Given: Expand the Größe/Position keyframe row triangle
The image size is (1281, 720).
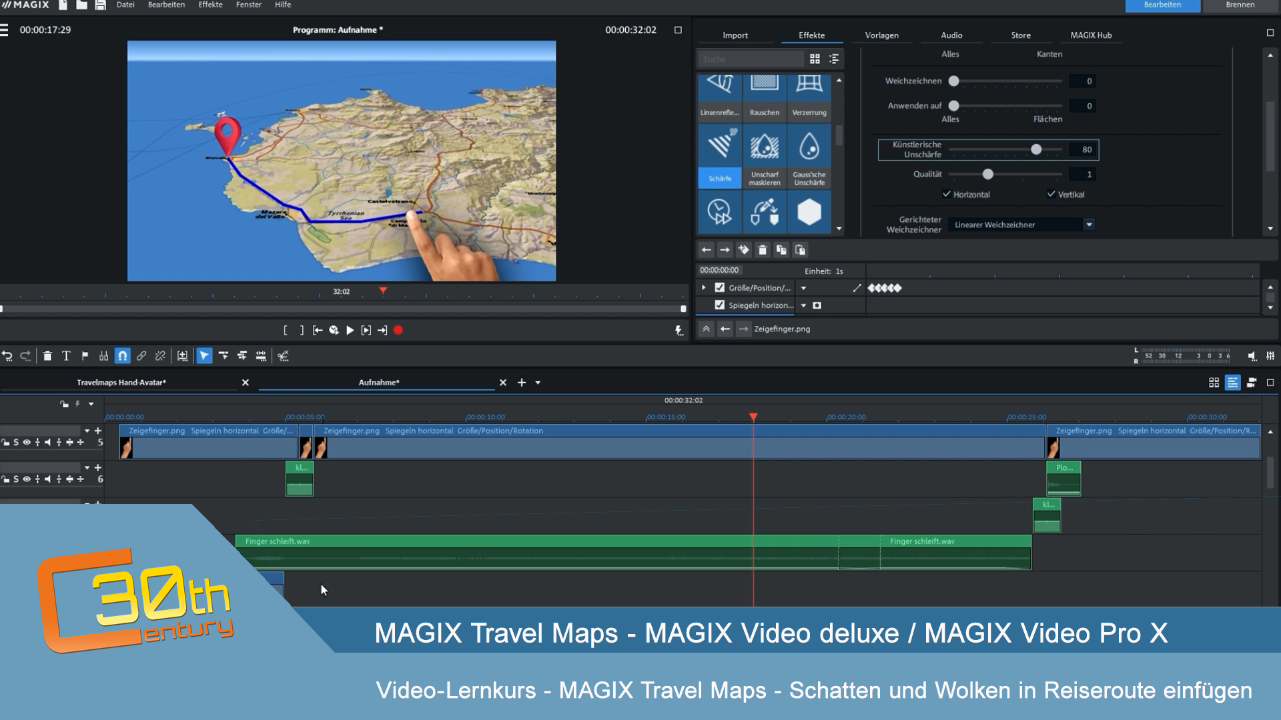Looking at the screenshot, I should pyautogui.click(x=704, y=287).
